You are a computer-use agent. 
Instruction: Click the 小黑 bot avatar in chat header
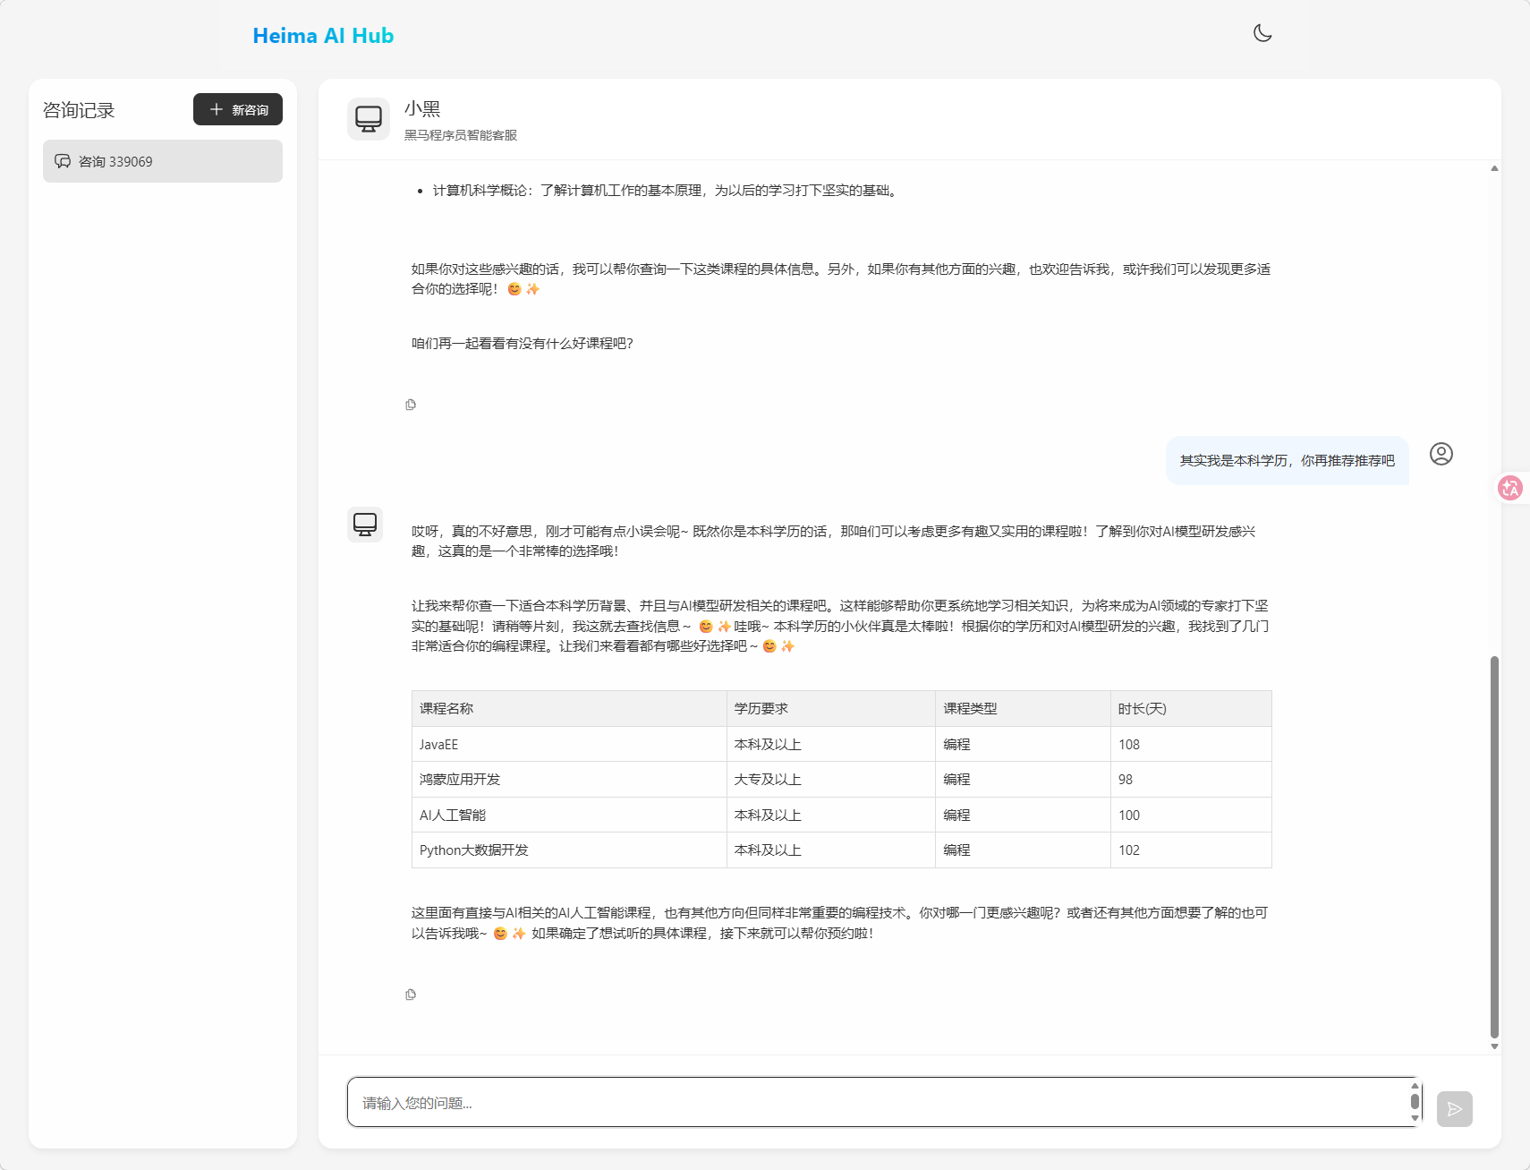368,119
